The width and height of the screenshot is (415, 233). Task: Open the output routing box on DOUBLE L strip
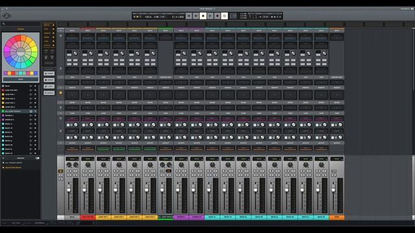[x=182, y=148]
